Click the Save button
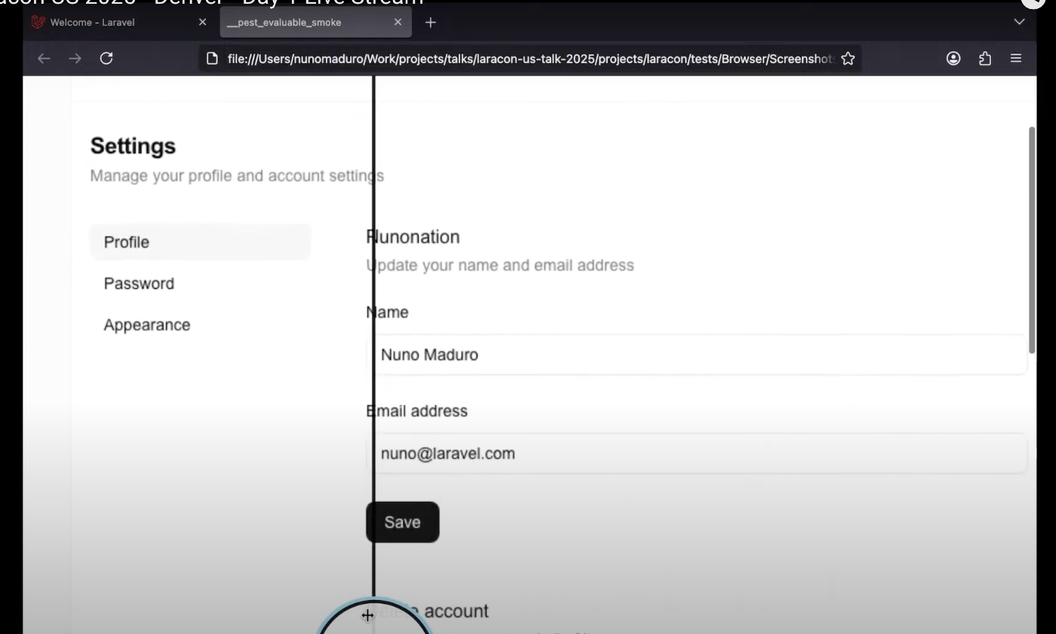The image size is (1056, 634). 402,522
